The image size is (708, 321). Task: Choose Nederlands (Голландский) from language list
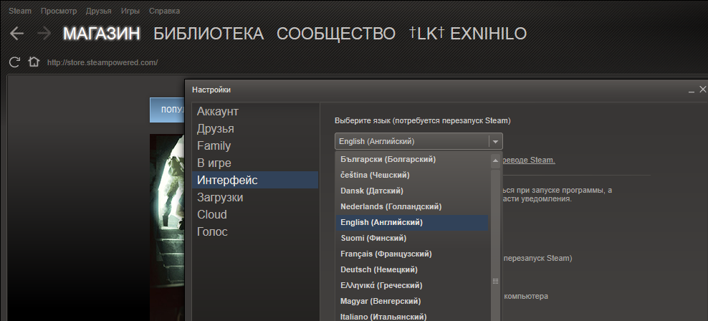412,206
